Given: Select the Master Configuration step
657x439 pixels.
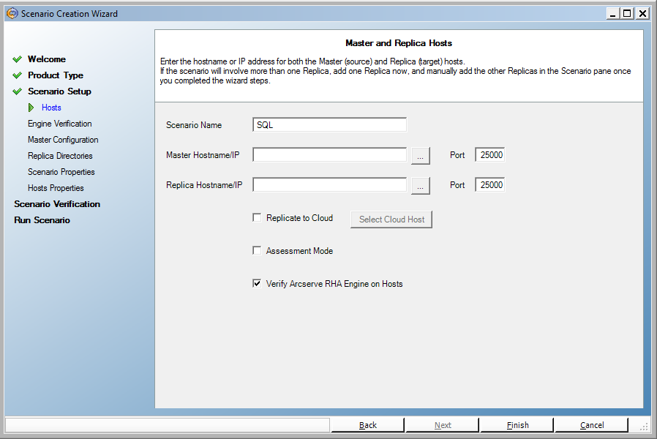Looking at the screenshot, I should pos(63,140).
